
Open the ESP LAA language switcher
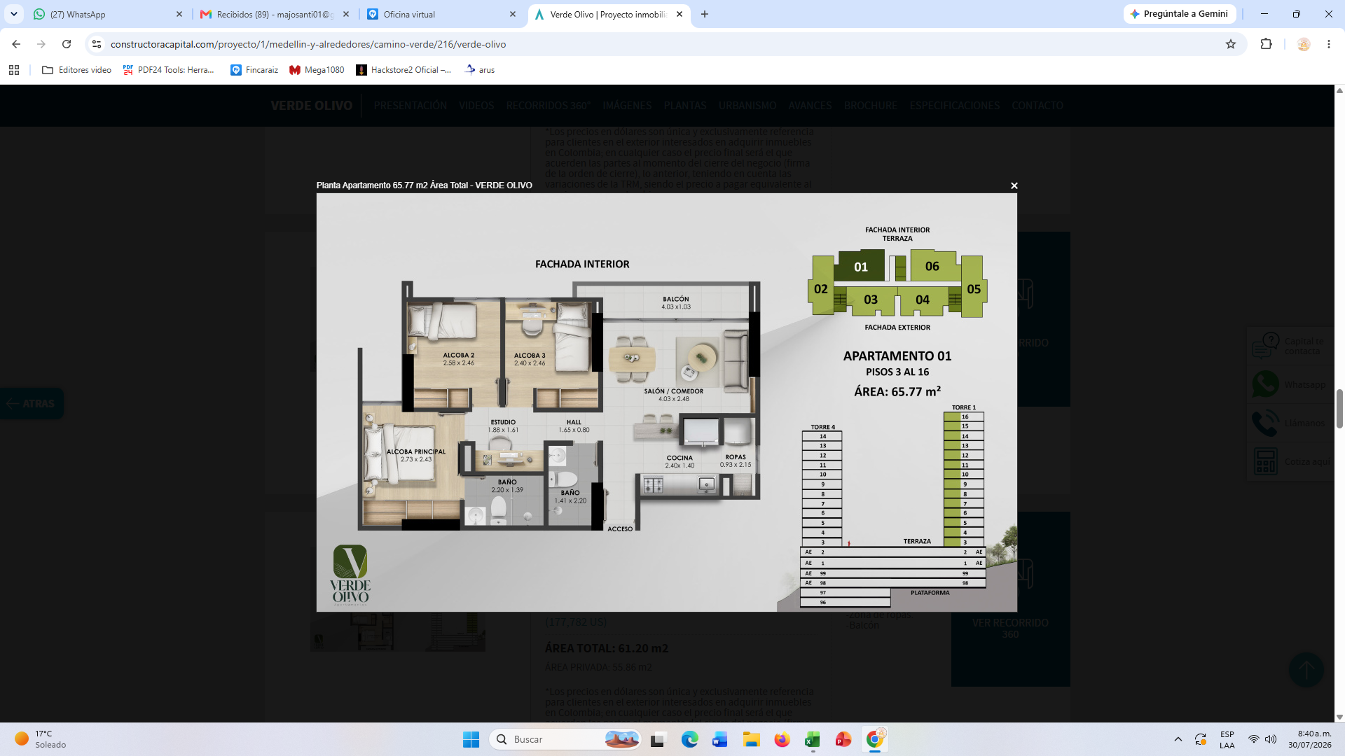click(1227, 740)
